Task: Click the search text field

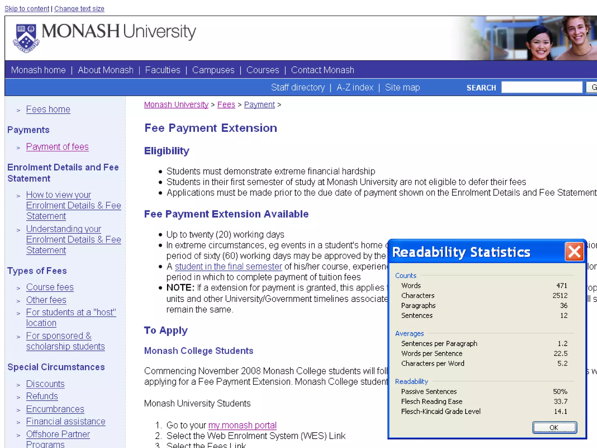Action: tap(542, 87)
